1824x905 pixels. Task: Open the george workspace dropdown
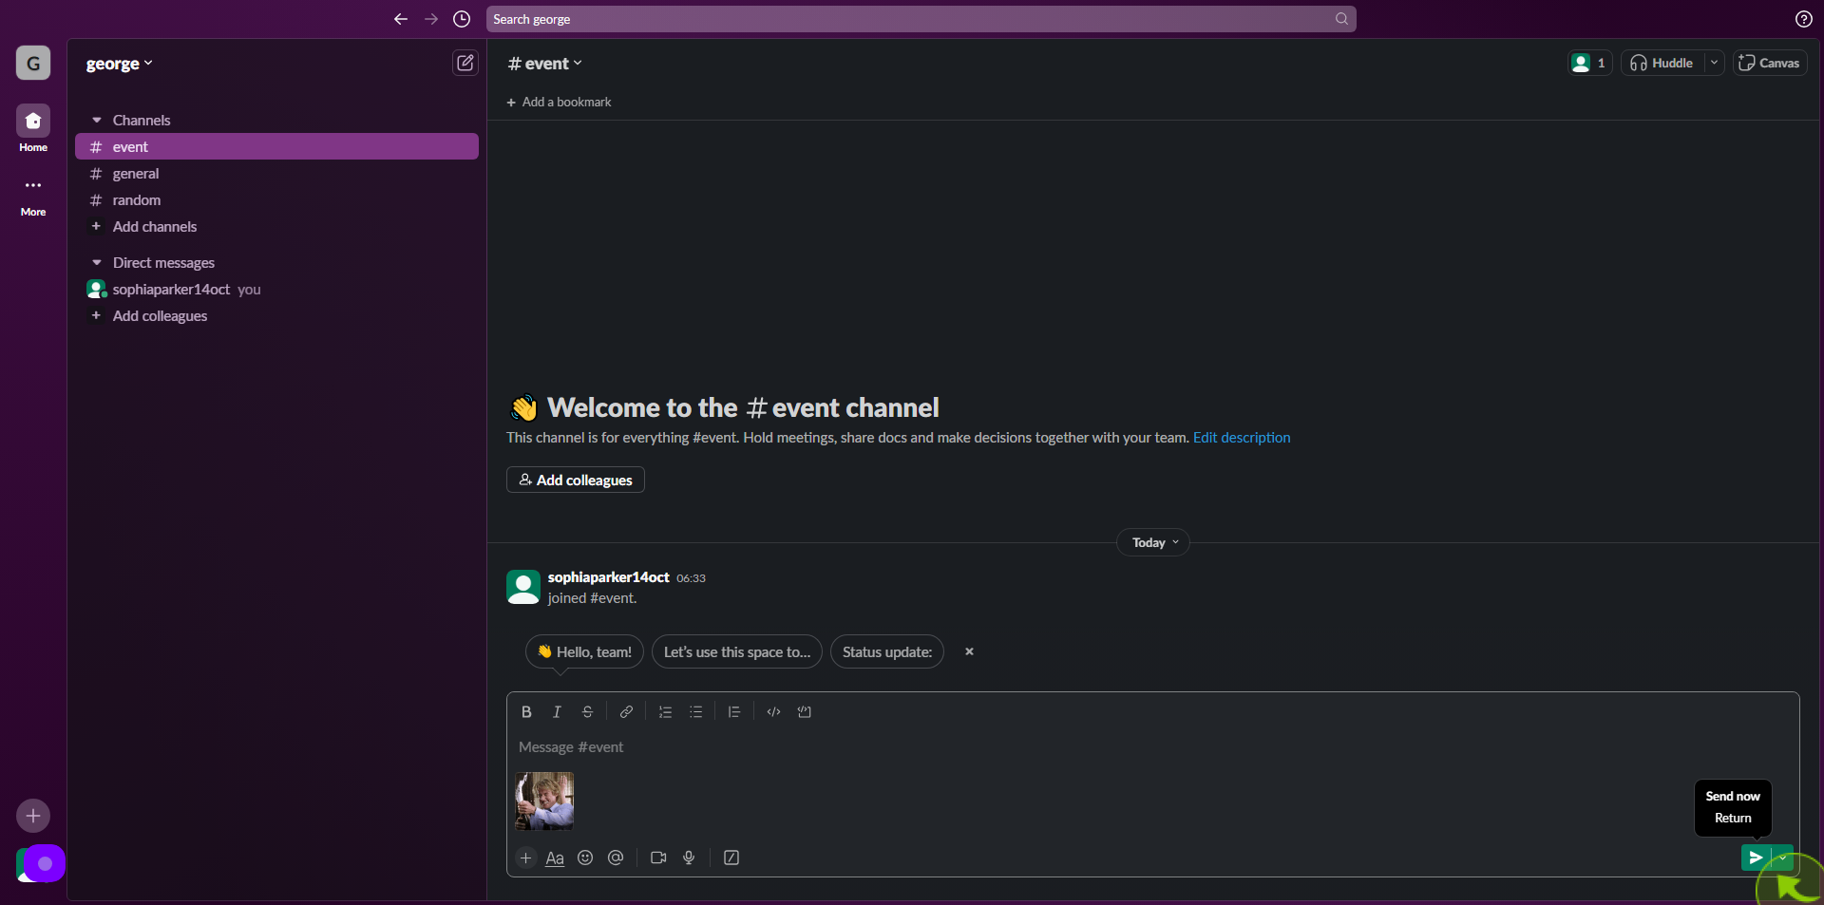119,64
